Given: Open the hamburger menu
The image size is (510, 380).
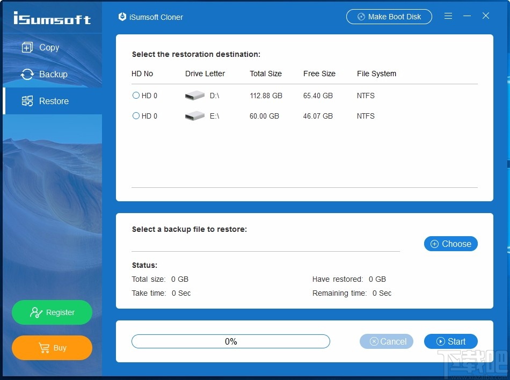Looking at the screenshot, I should point(448,16).
